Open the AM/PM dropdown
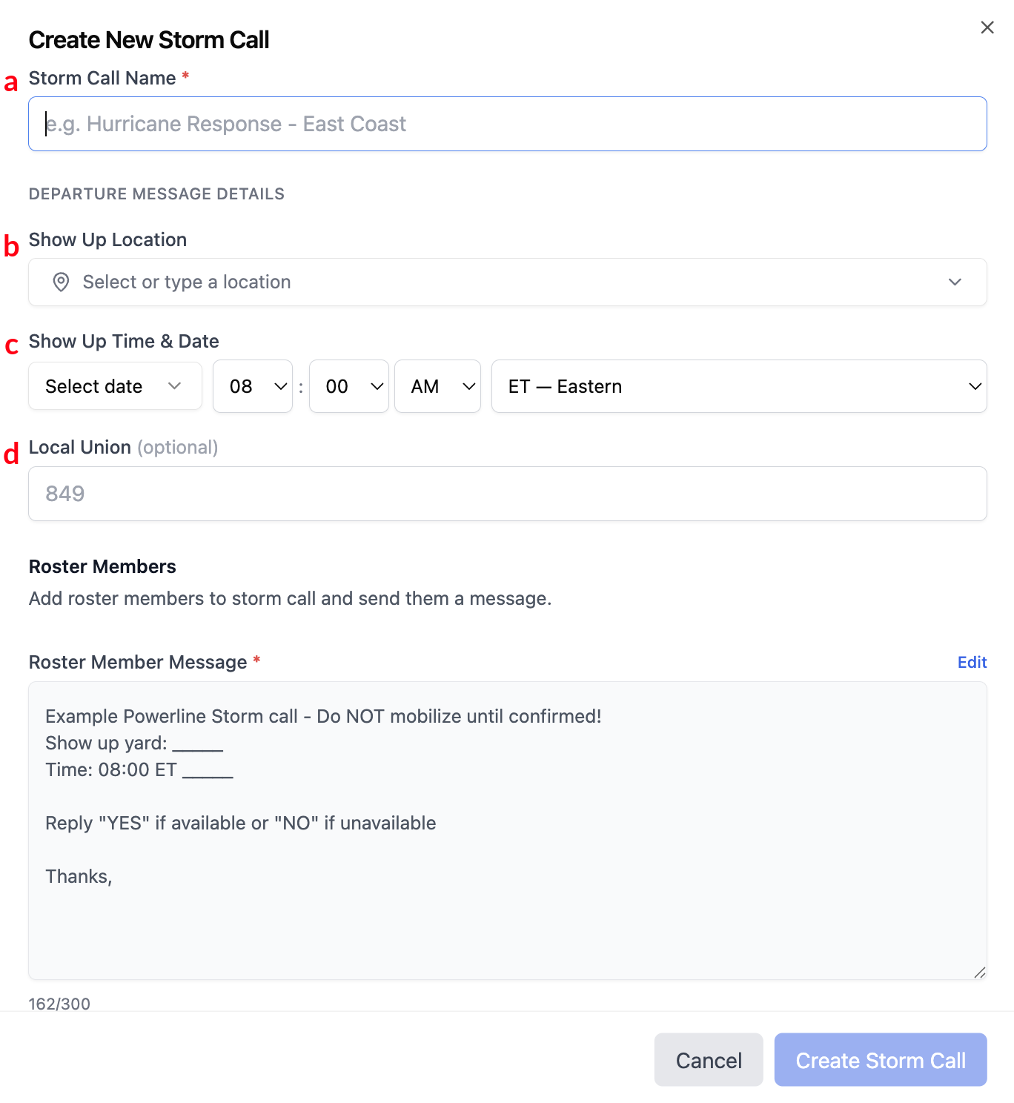 point(437,386)
